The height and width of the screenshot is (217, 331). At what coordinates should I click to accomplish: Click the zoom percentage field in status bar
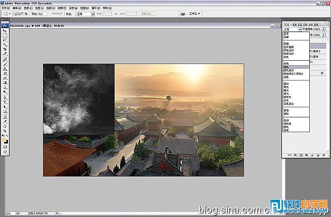click(10, 214)
